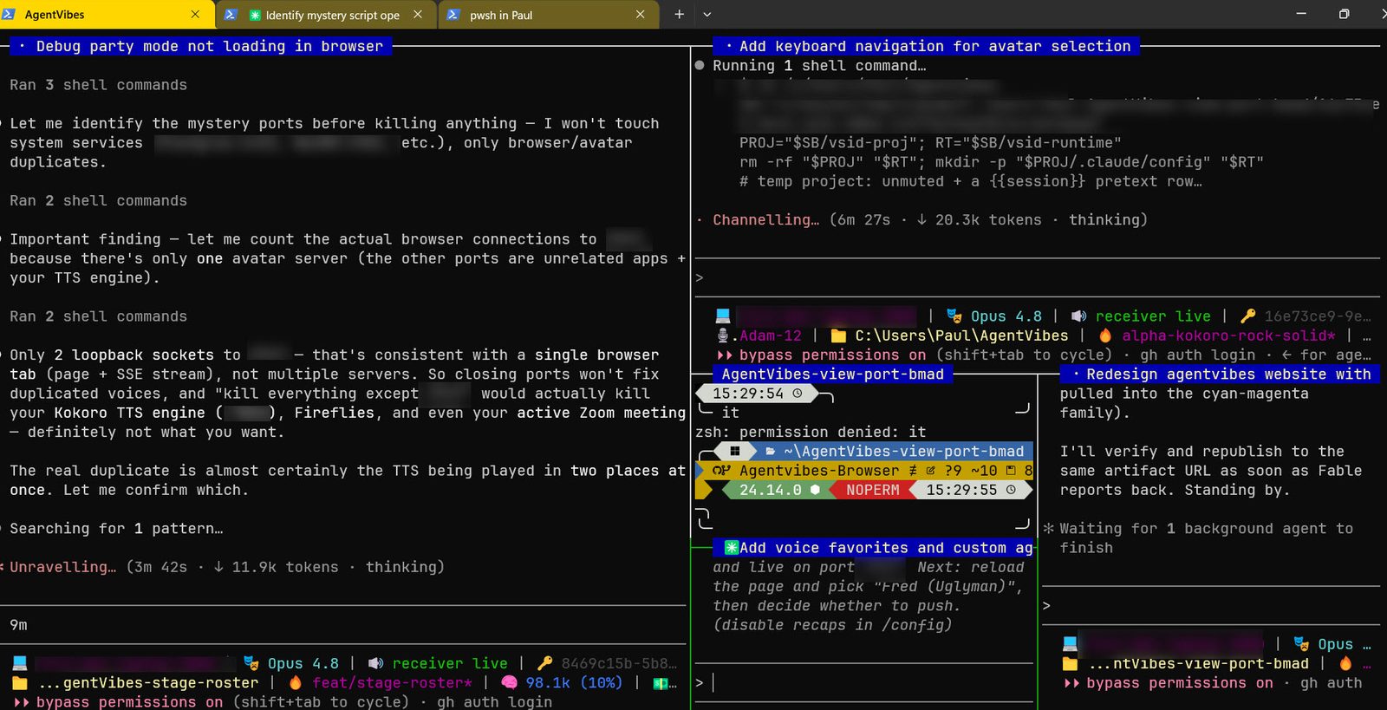
Task: Click the green asterisk in 'Add voice favorites' title
Action: 732,548
